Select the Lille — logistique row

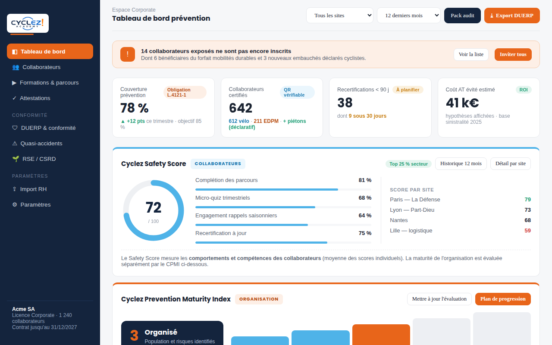pyautogui.click(x=460, y=231)
